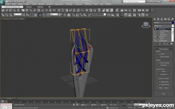Click the Align tool icon

(113, 15)
